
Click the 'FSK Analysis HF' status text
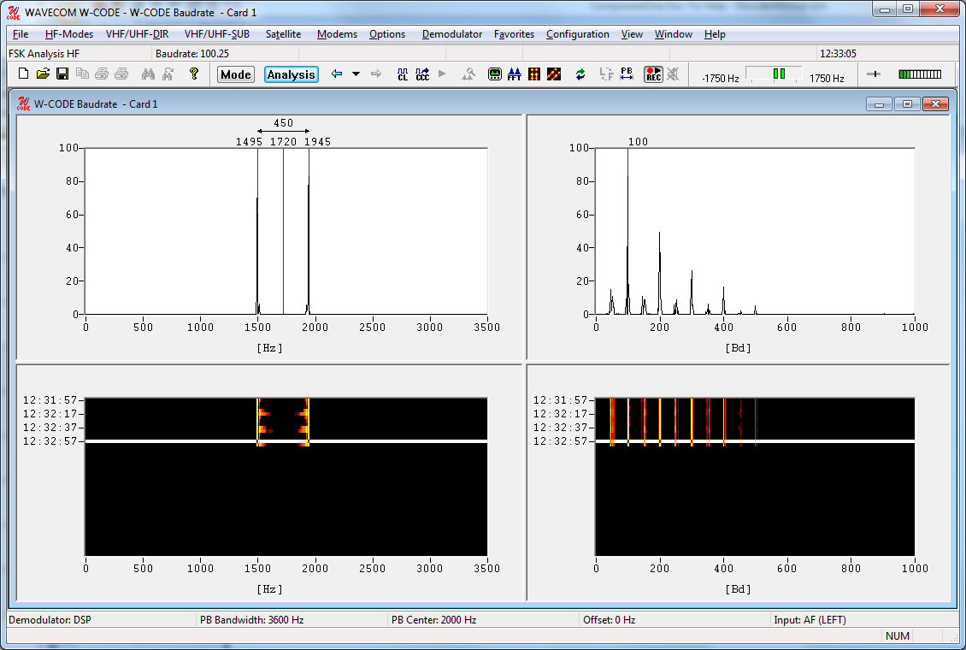click(x=44, y=54)
